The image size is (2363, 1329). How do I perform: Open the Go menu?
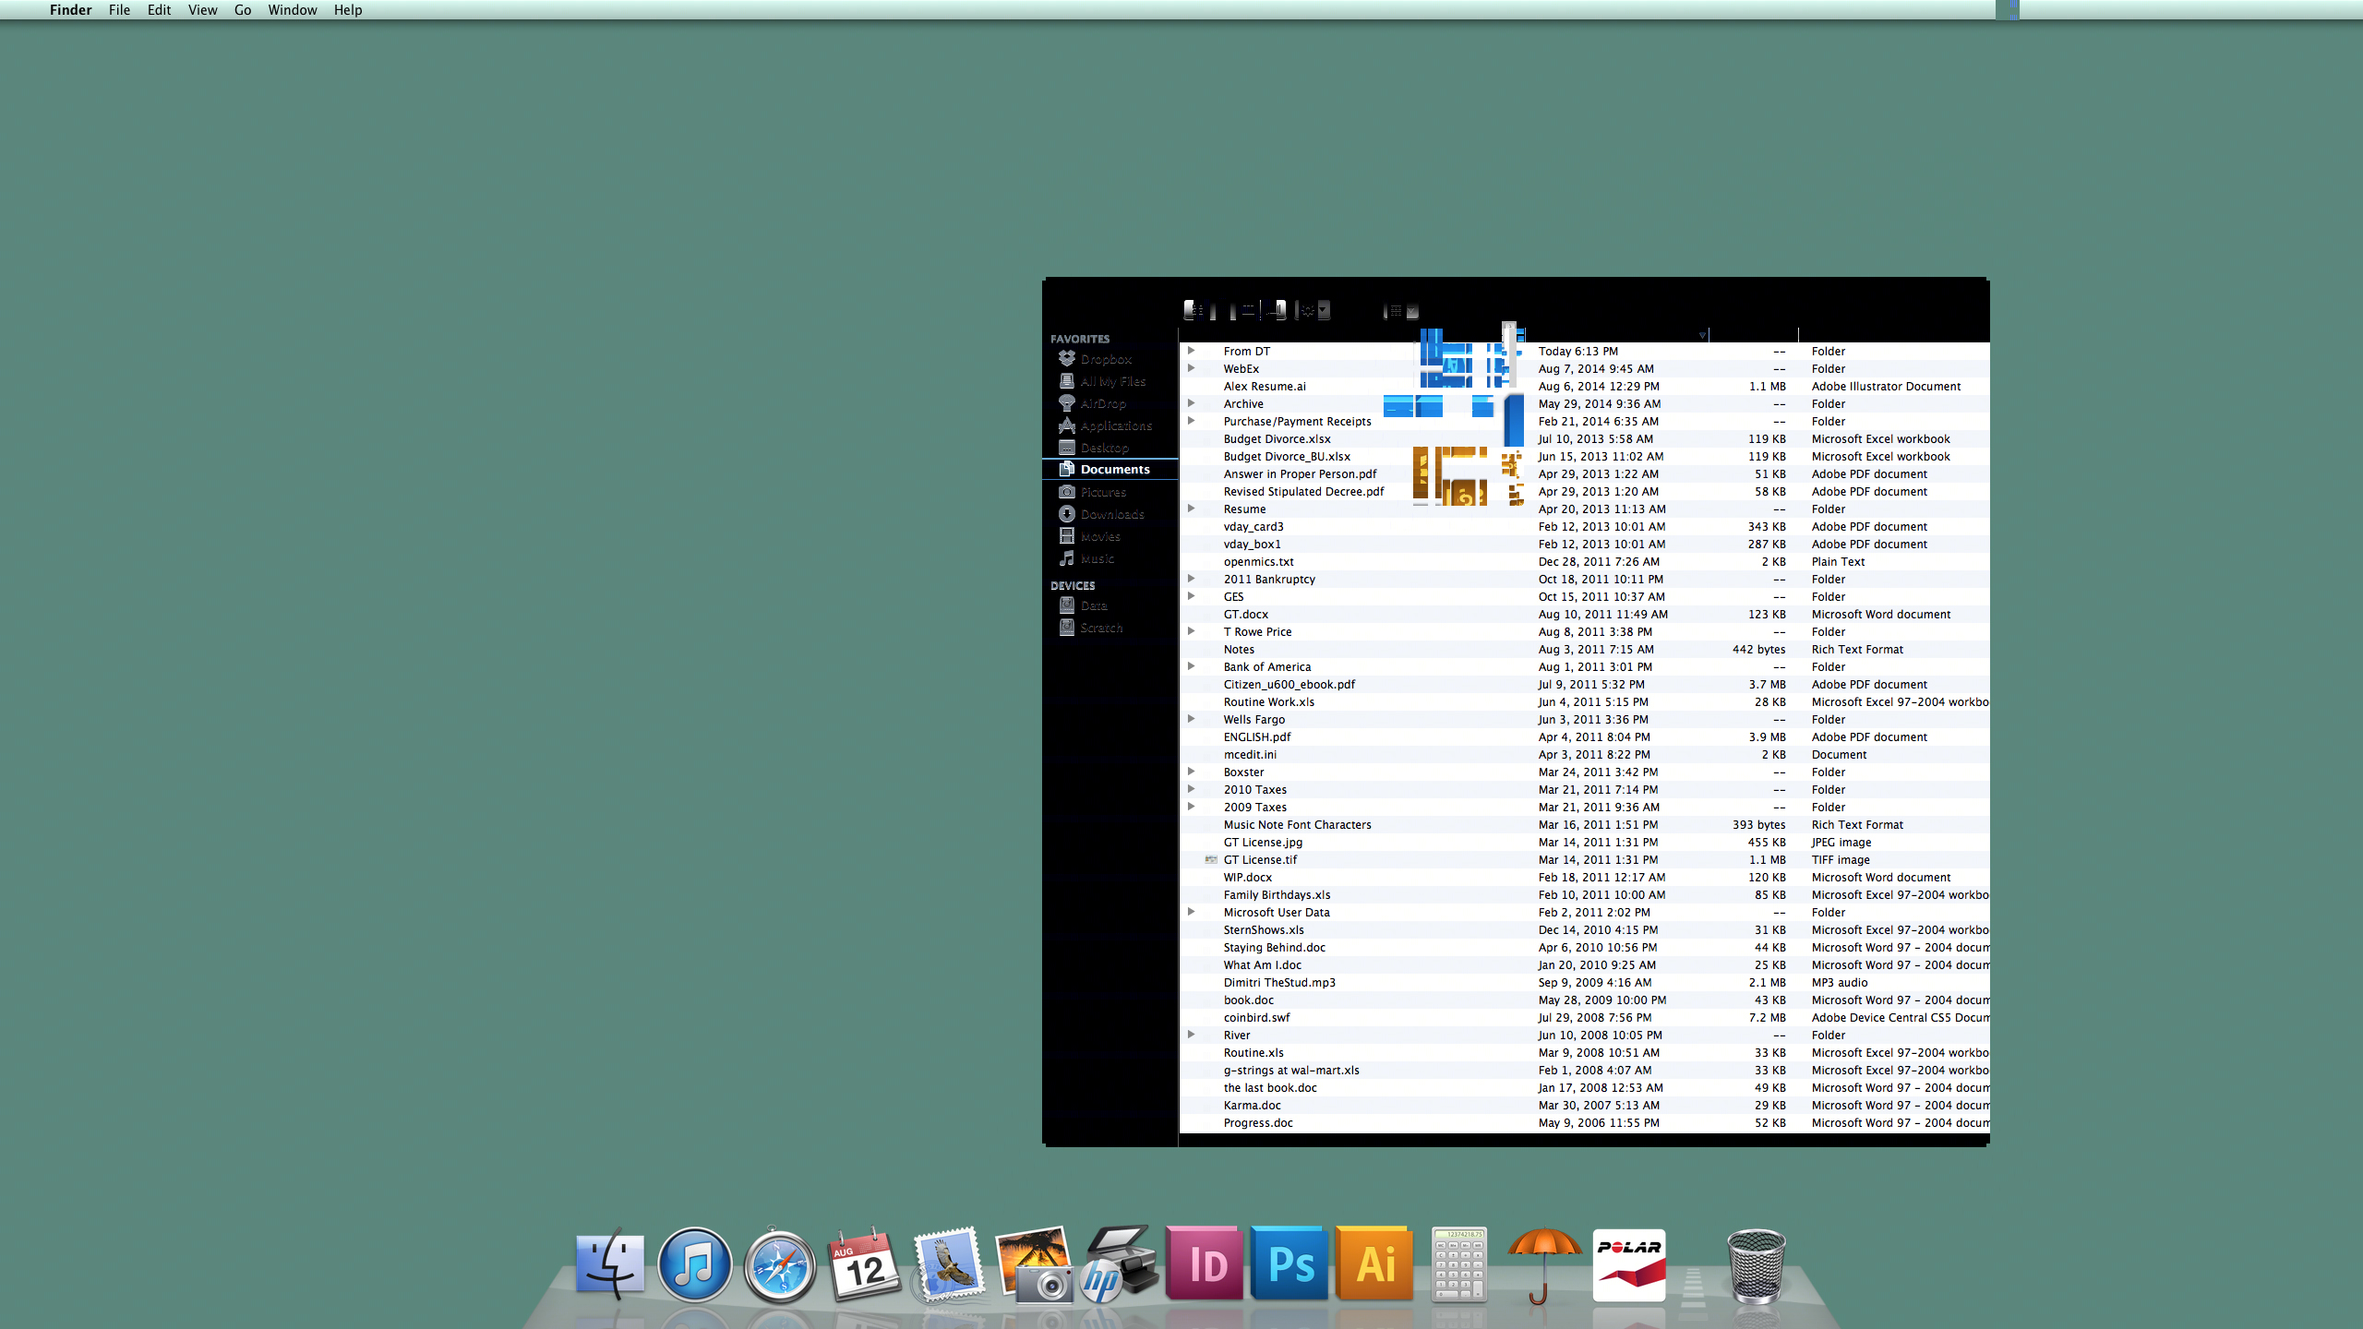point(242,10)
